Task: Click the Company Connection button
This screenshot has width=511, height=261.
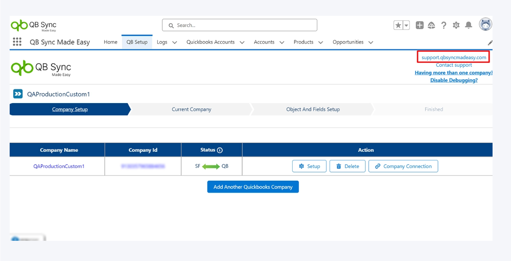Action: tap(403, 166)
